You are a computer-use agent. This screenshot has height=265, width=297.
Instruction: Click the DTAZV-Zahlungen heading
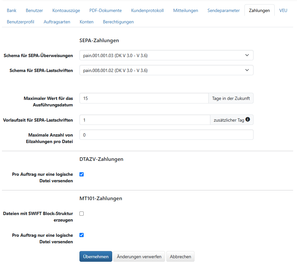click(101, 159)
